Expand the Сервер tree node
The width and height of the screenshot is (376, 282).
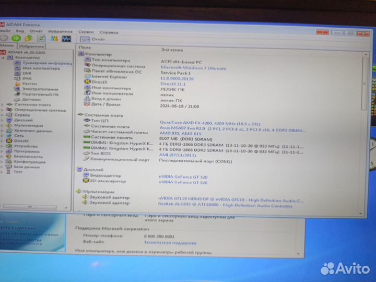pos(3,115)
